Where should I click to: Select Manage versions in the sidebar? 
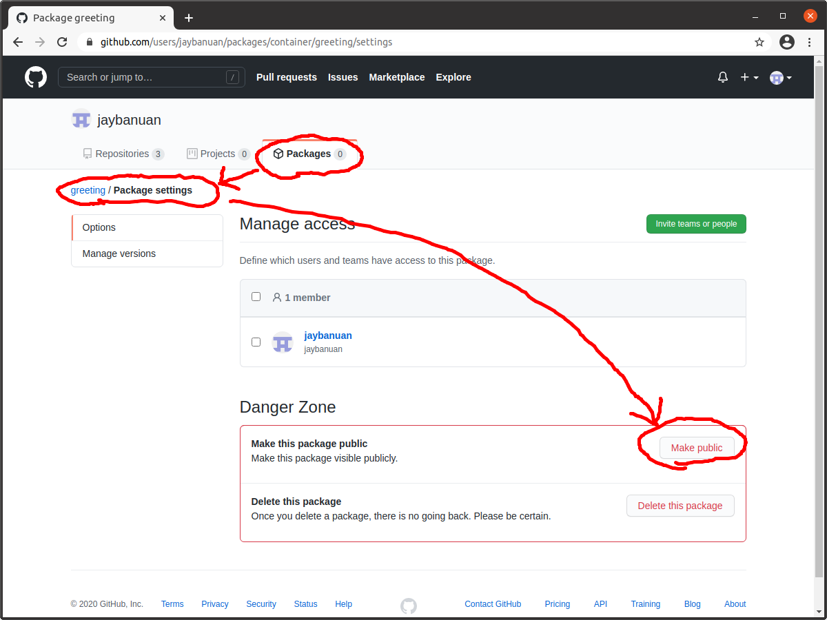(147, 254)
